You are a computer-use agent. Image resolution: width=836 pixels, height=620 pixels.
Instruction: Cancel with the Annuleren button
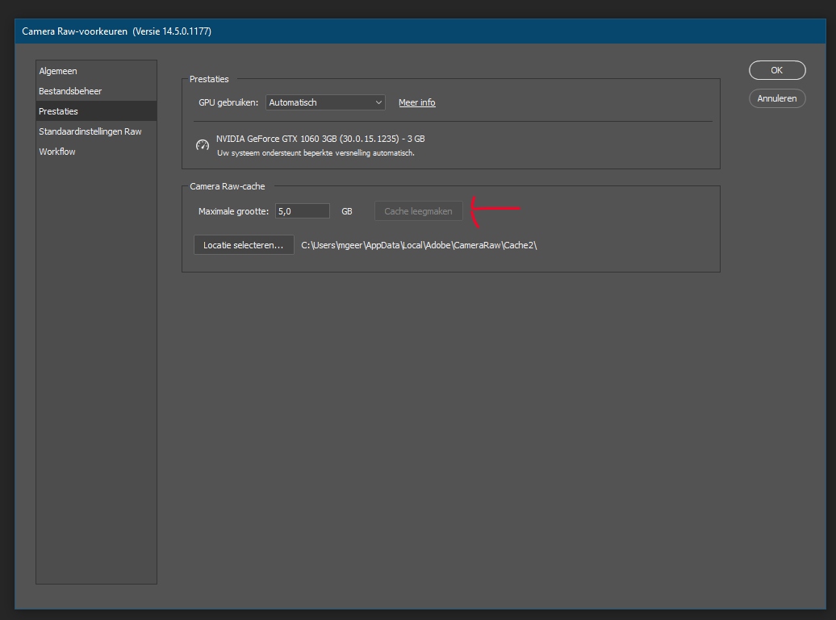coord(777,98)
